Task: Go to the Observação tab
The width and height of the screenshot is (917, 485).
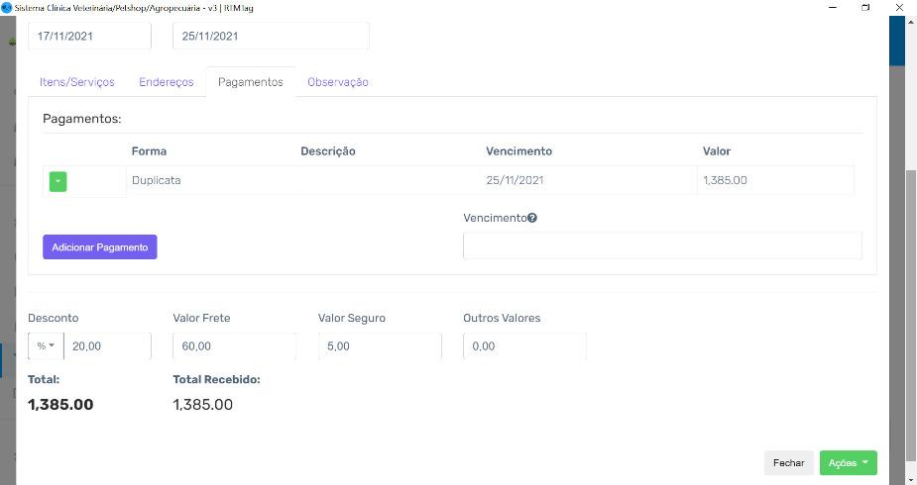Action: [338, 82]
